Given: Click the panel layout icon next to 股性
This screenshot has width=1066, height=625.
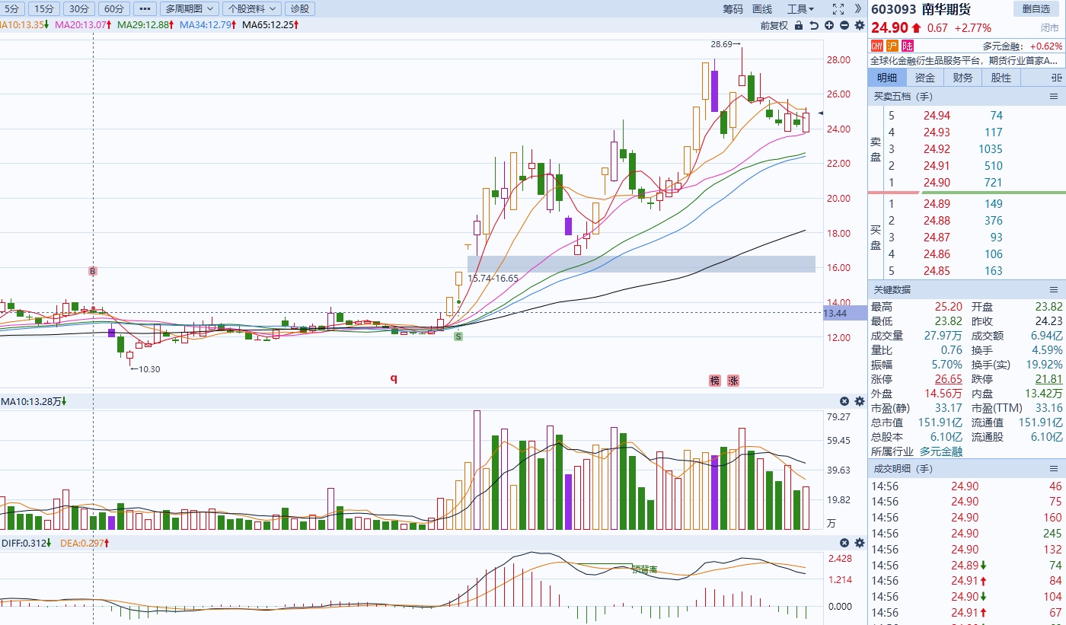Looking at the screenshot, I should (x=1056, y=78).
